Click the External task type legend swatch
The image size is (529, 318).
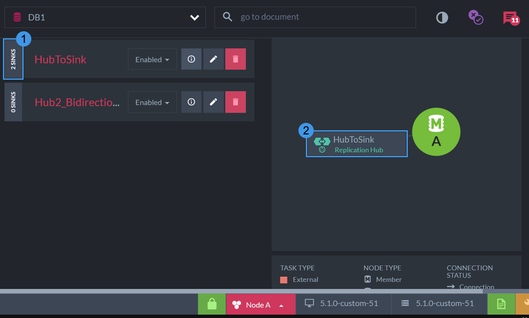pos(284,280)
